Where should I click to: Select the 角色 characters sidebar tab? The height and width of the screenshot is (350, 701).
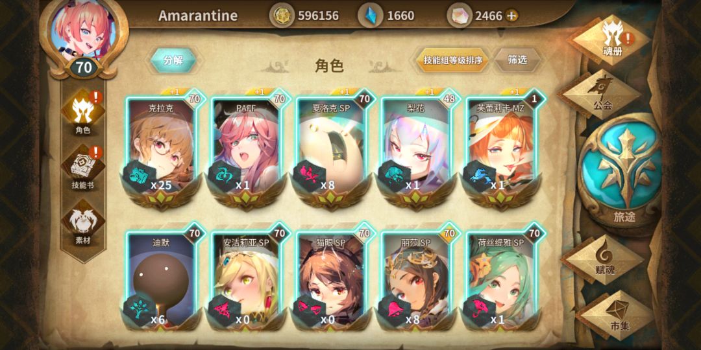82,112
